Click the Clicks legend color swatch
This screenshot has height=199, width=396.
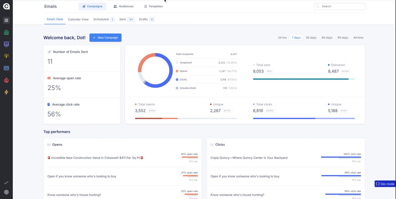pos(177,80)
